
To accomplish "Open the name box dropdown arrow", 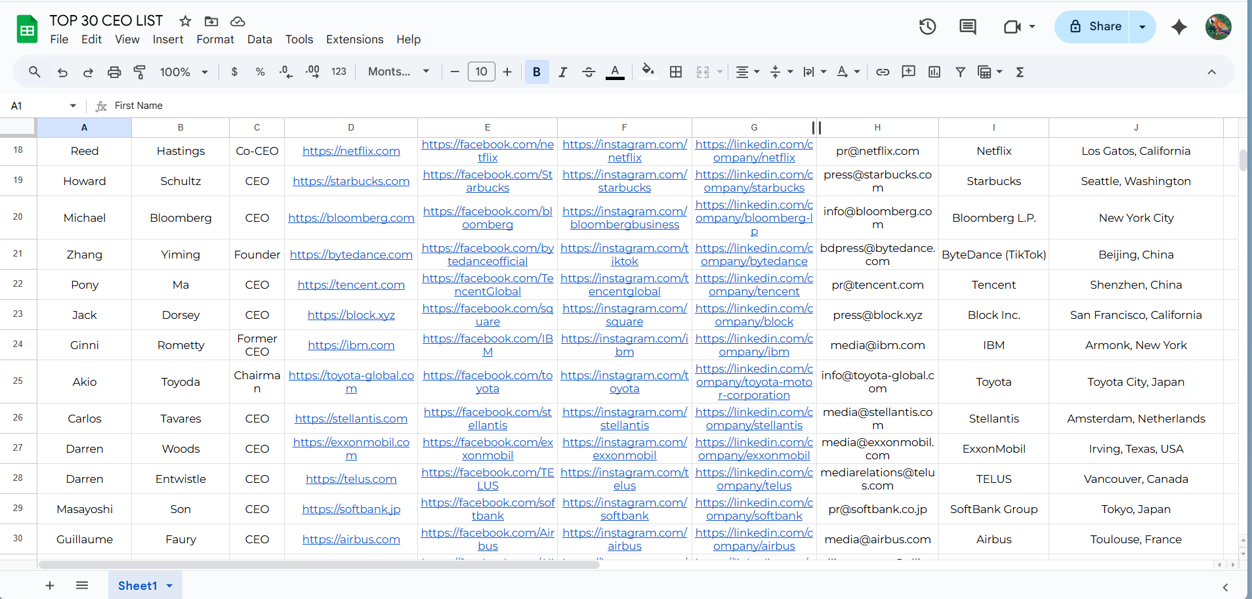I will click(73, 106).
